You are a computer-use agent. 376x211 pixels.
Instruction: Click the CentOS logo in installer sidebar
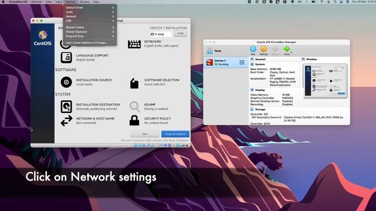point(42,38)
